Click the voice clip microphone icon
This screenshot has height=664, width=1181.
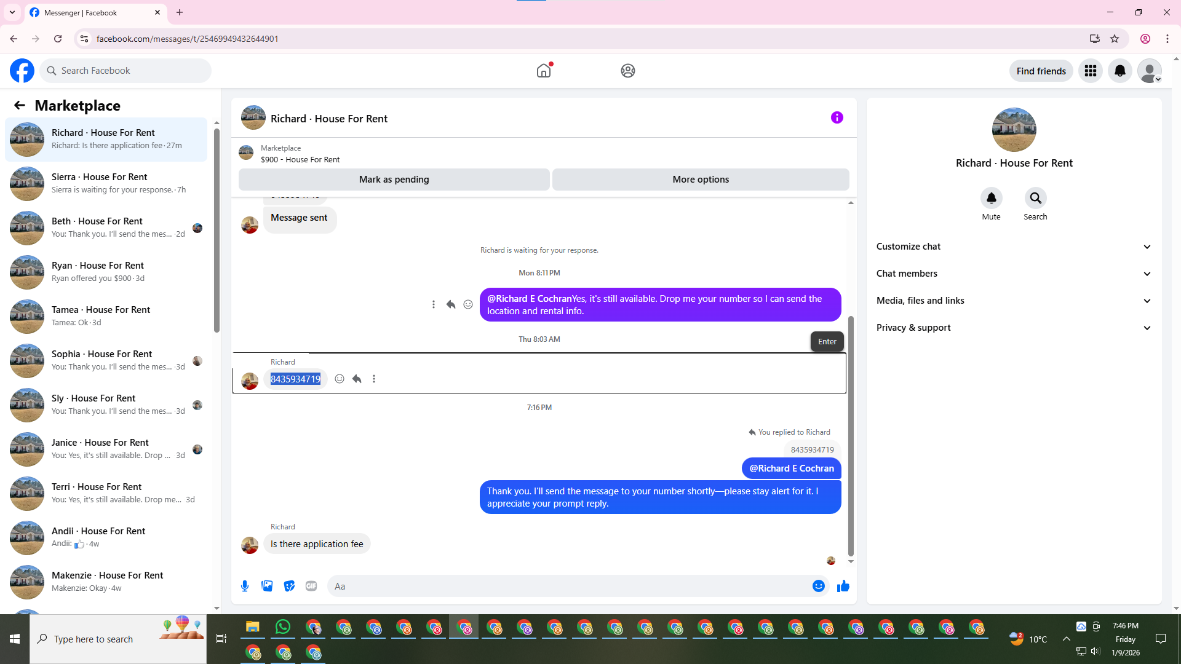245,586
